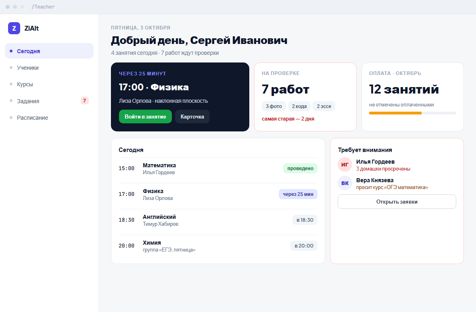Click the ИГ avatar of Илья Гордеев
476x312 pixels.
345,164
